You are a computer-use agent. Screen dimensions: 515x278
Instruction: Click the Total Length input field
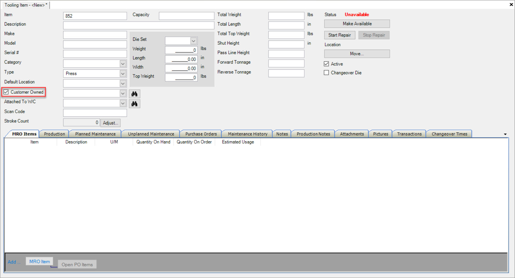286,25
